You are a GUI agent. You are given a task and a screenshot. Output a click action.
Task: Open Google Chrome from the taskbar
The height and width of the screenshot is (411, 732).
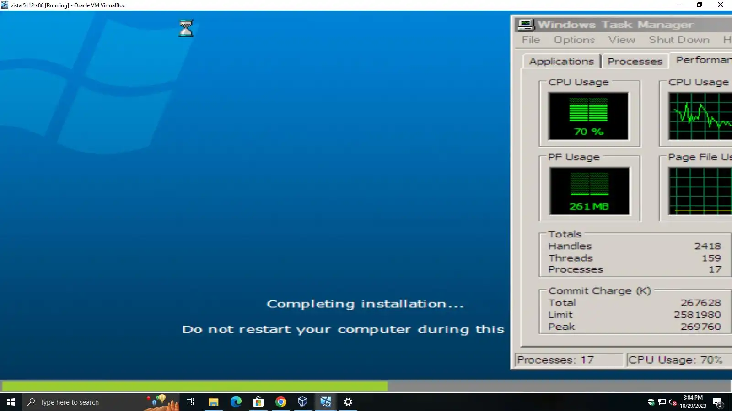pyautogui.click(x=280, y=402)
